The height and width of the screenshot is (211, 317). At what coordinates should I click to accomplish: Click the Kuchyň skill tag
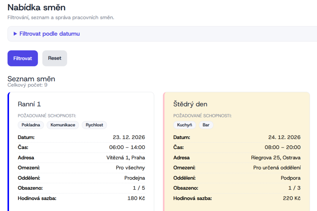185,125
